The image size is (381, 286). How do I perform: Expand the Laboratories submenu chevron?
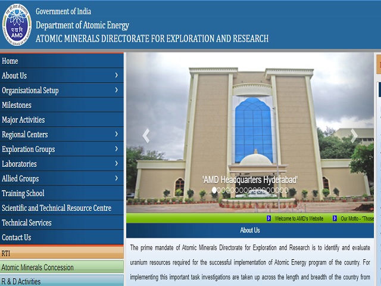pos(117,163)
